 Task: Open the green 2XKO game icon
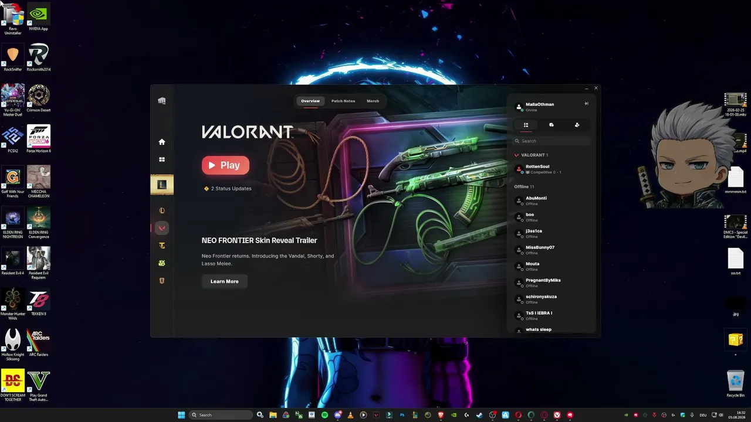pyautogui.click(x=162, y=263)
